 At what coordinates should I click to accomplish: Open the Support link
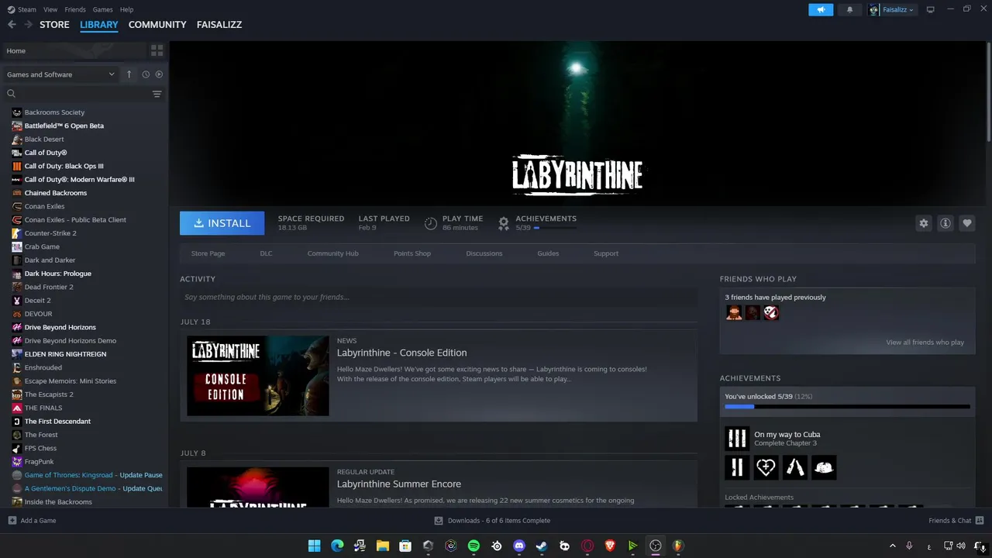click(x=606, y=253)
